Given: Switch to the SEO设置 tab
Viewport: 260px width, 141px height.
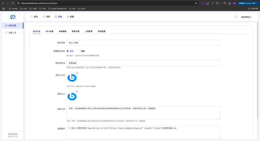Looking at the screenshot, I should click(x=50, y=31).
